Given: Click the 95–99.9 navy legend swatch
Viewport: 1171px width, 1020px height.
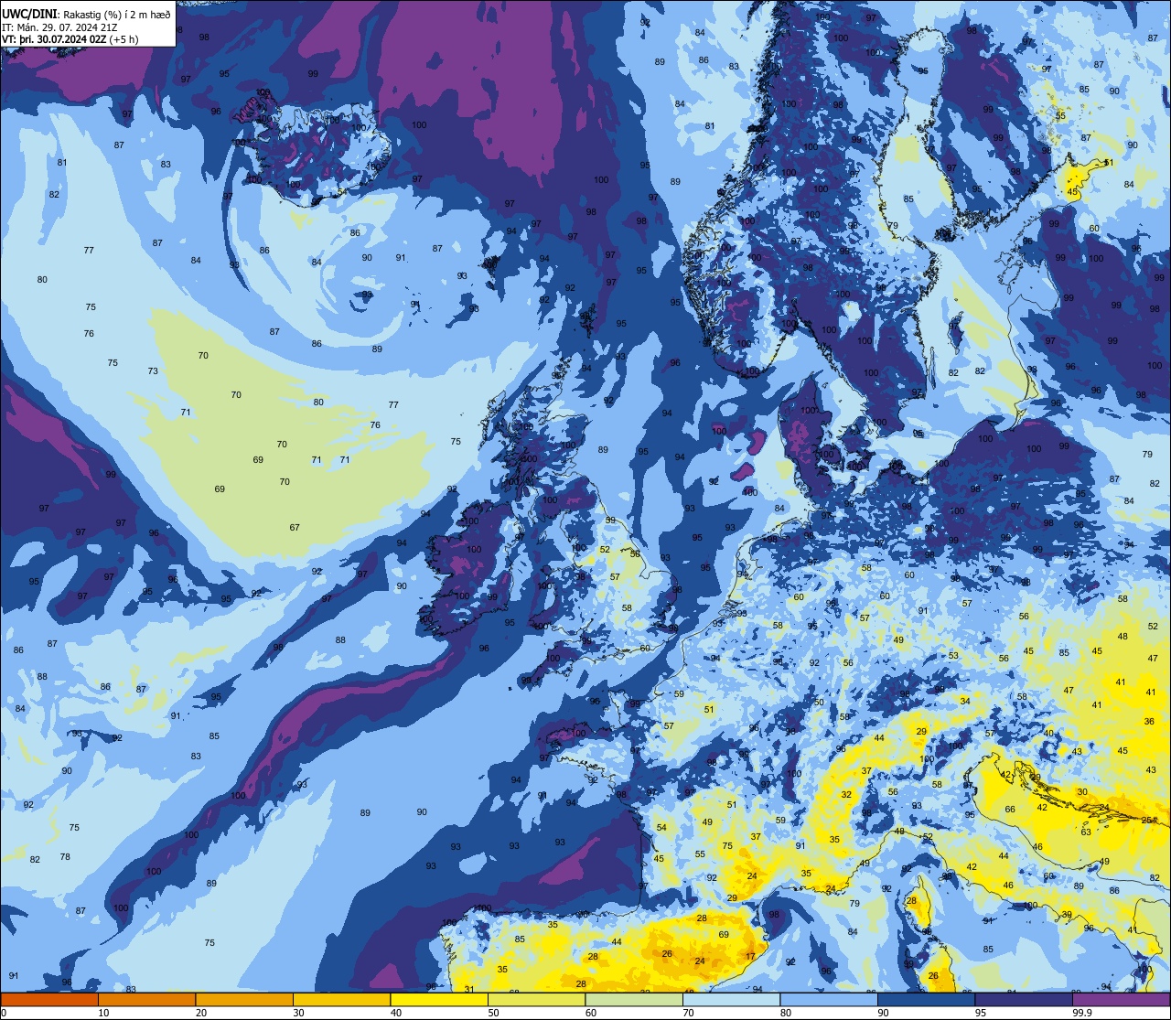Looking at the screenshot, I should [x=1024, y=1000].
